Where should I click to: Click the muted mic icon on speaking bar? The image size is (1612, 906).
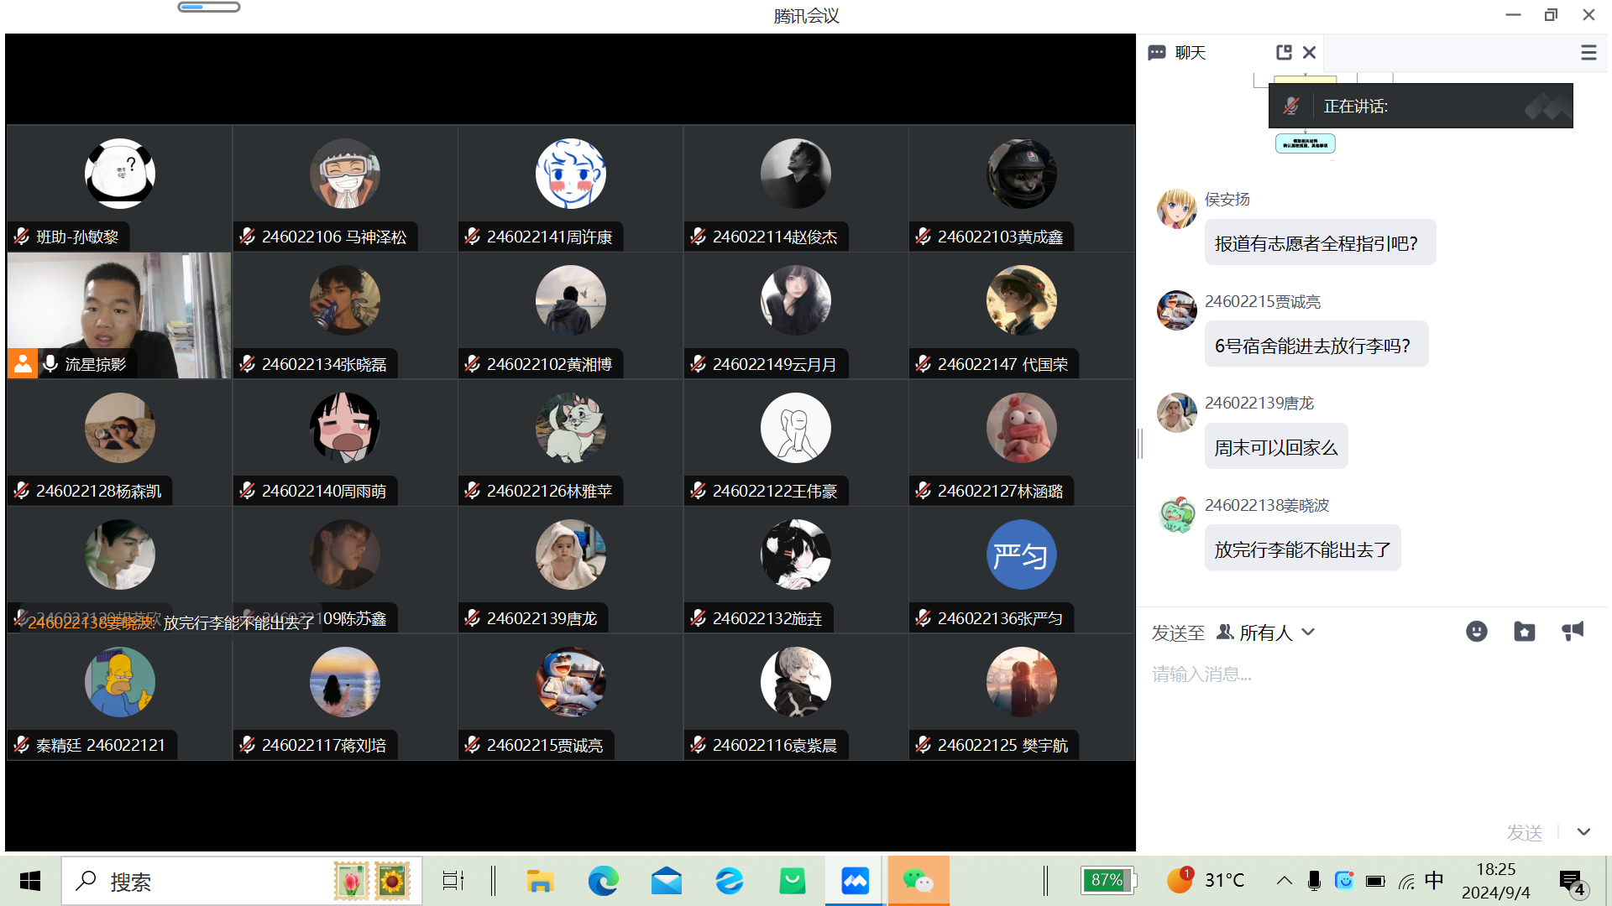pyautogui.click(x=1291, y=107)
